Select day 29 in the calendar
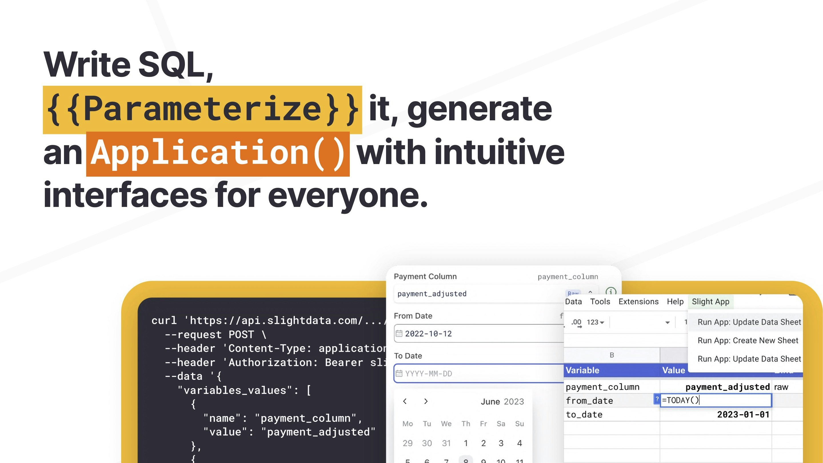823x463 pixels. pos(407,443)
